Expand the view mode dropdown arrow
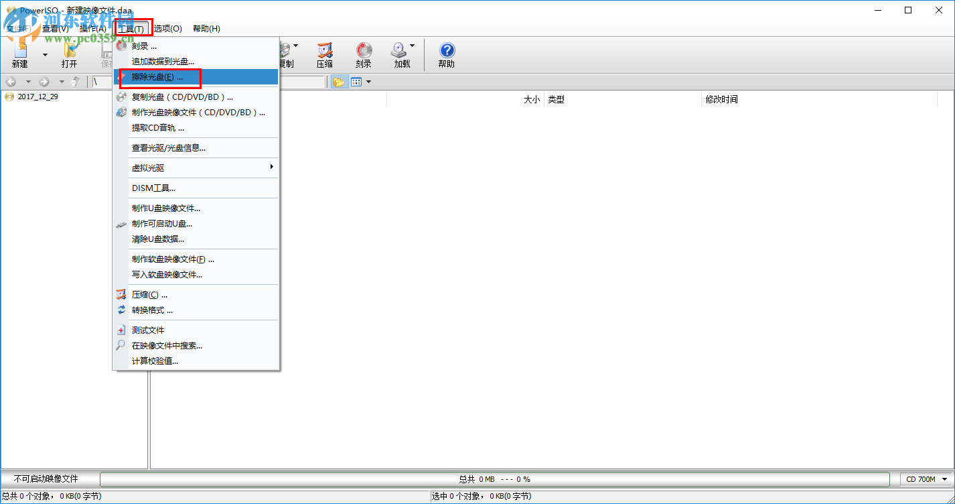This screenshot has height=504, width=955. click(368, 82)
